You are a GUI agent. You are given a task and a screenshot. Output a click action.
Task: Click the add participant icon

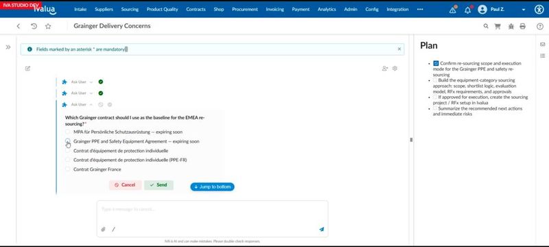coord(385,69)
